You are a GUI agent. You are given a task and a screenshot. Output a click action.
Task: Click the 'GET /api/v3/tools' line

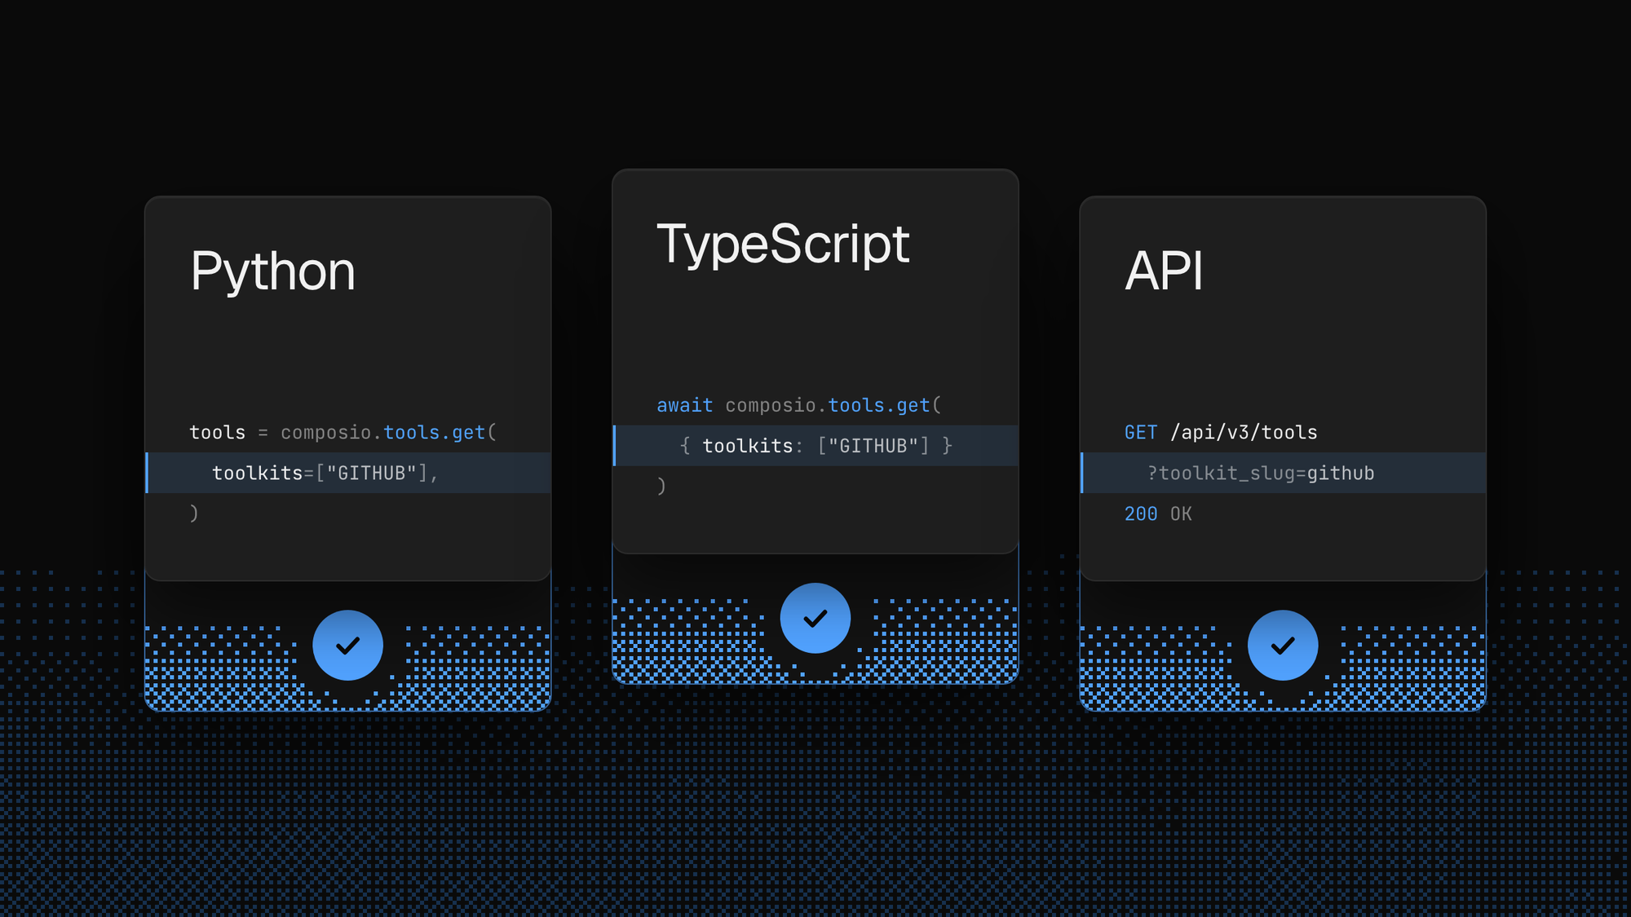1221,432
